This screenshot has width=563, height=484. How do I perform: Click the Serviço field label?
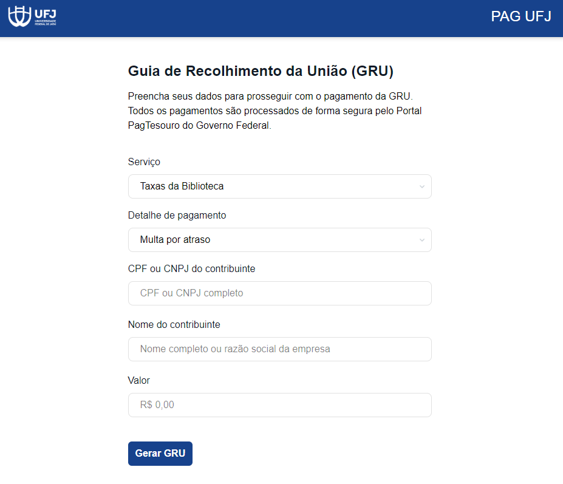[144, 162]
